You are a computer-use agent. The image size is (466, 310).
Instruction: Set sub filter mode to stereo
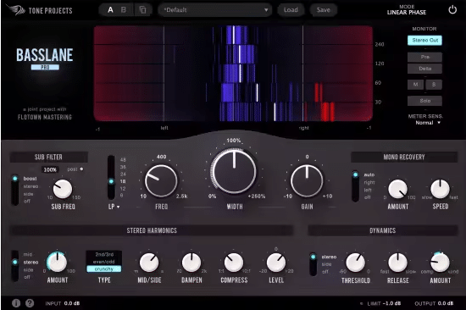pyautogui.click(x=31, y=186)
